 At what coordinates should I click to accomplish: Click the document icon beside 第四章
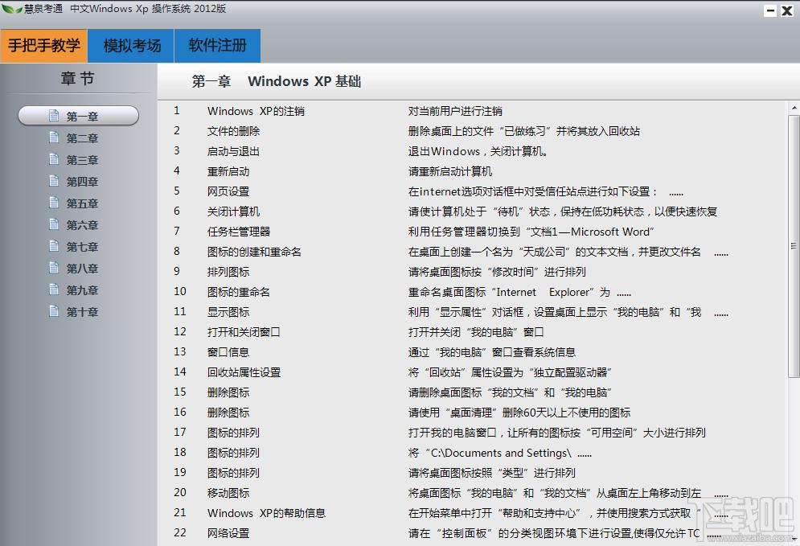coord(54,181)
